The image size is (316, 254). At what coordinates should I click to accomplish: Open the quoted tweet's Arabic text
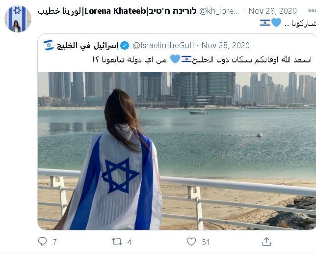click(x=202, y=59)
